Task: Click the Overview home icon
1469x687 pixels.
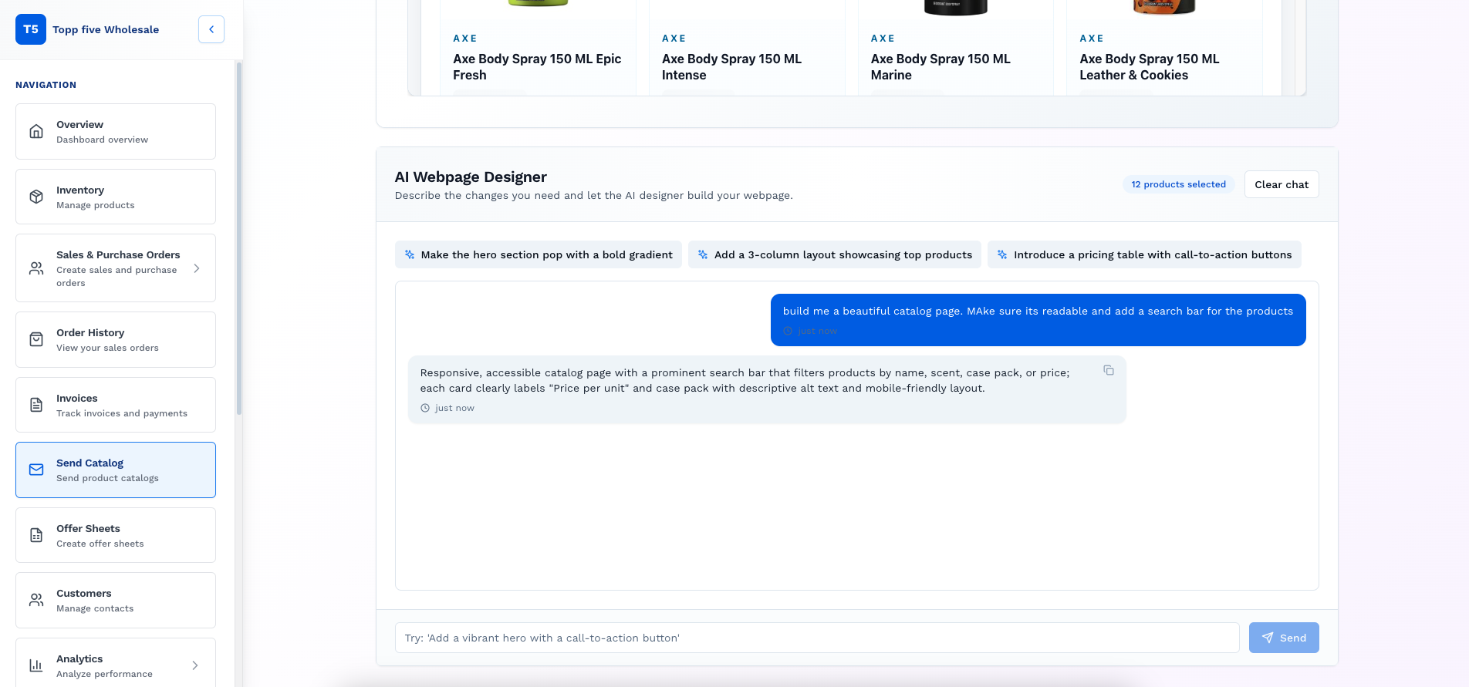Action: coord(36,132)
